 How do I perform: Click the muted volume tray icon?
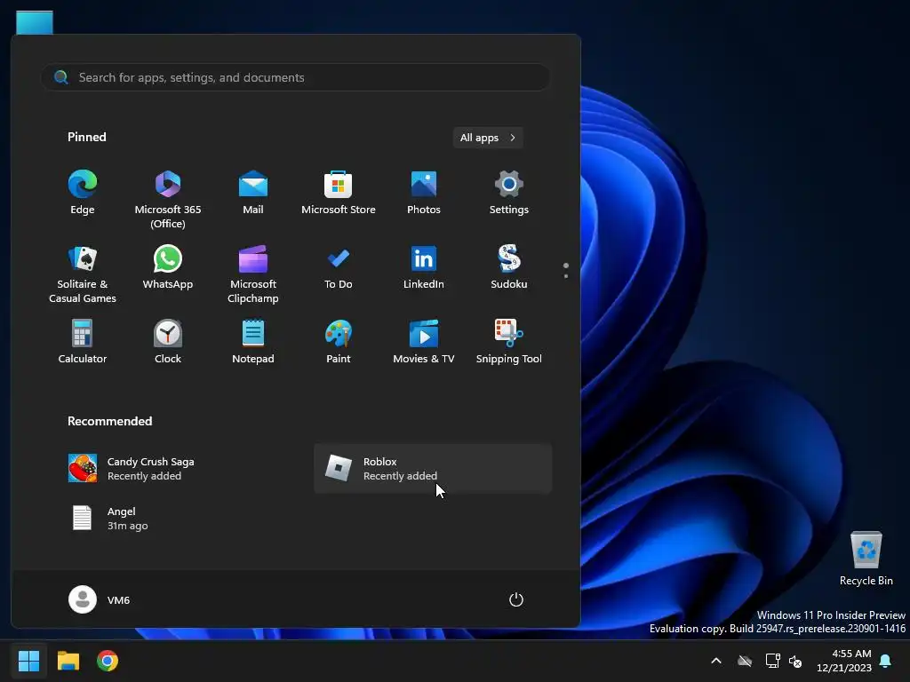tap(795, 661)
